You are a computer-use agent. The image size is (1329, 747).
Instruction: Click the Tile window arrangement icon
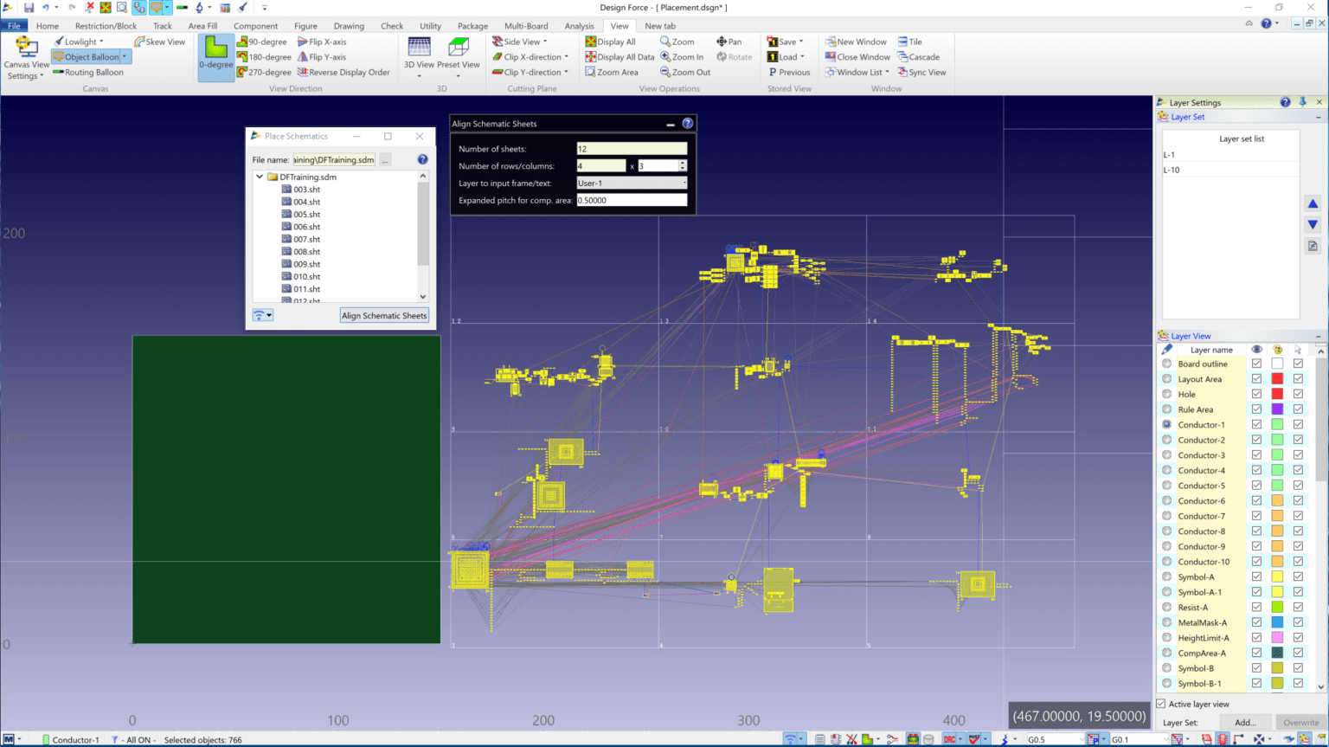click(909, 41)
